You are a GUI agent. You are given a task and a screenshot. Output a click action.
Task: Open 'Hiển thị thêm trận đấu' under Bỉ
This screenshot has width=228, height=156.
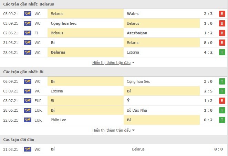(x=111, y=130)
